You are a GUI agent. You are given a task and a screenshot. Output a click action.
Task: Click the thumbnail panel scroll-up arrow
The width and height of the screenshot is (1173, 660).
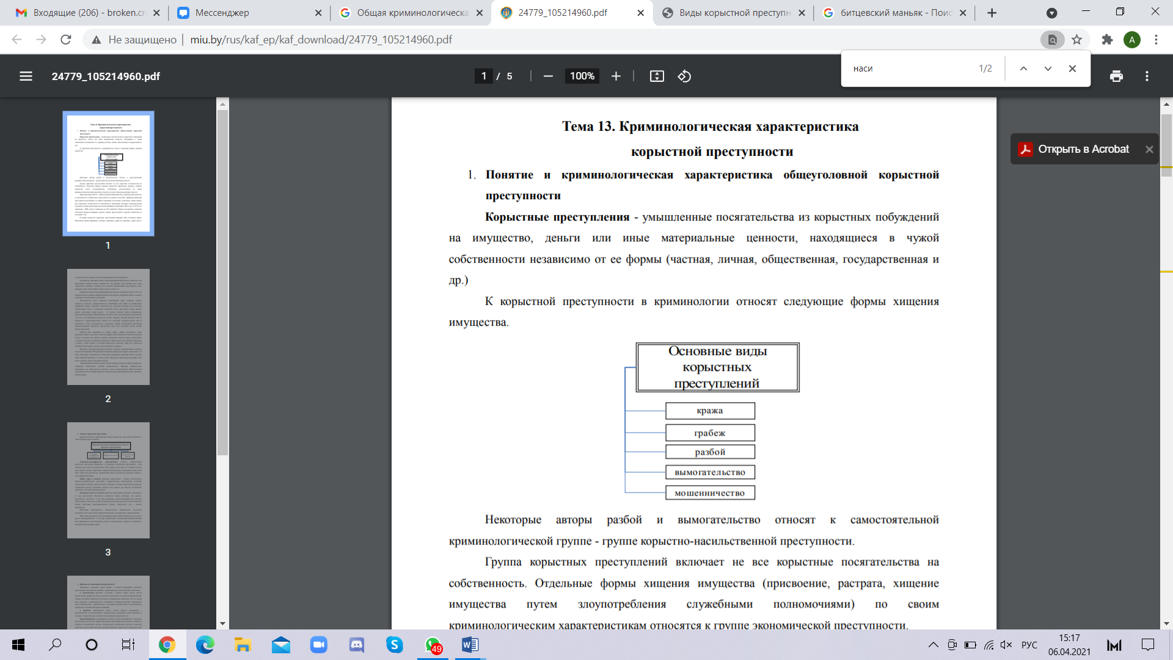[x=222, y=104]
